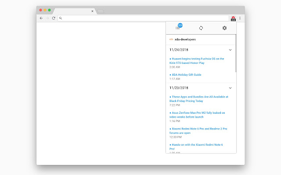Click the 11/24/2018 date header
This screenshot has height=175, width=281.
pyautogui.click(x=179, y=50)
